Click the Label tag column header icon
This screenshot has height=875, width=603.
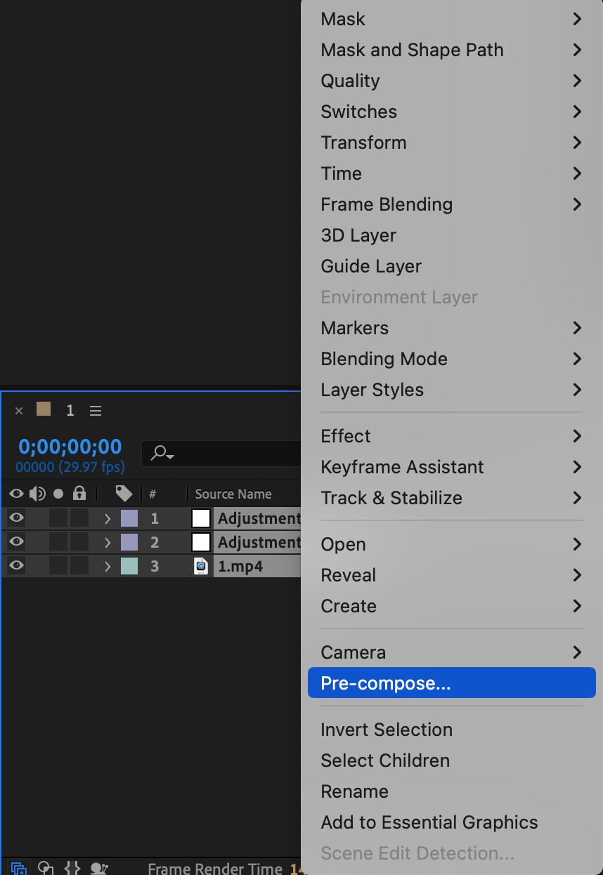tap(124, 494)
